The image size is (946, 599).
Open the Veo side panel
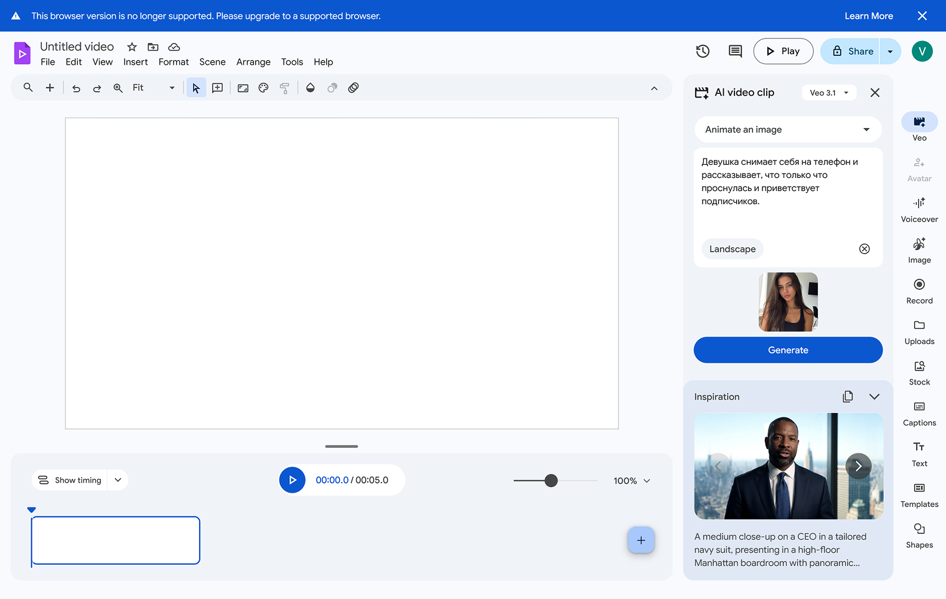[x=919, y=128]
